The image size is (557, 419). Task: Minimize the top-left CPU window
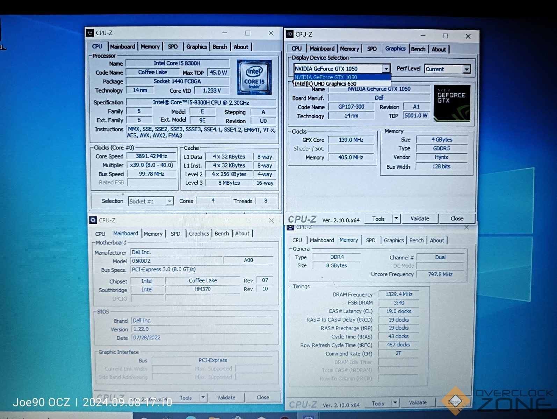click(x=225, y=33)
